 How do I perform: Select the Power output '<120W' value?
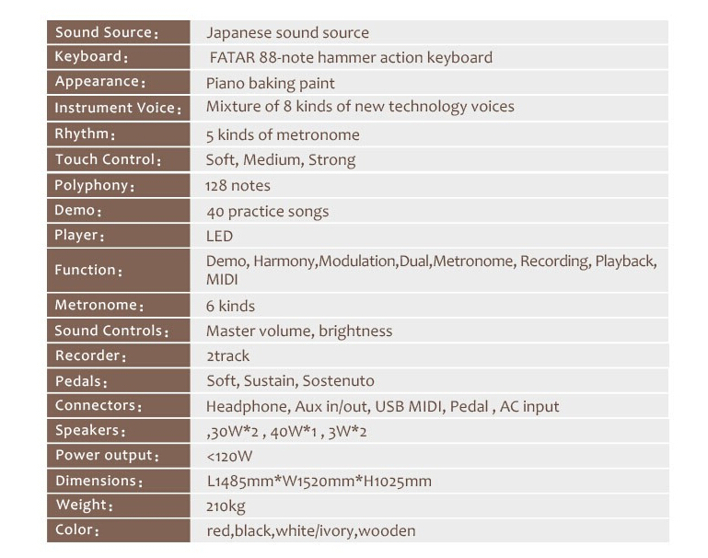(x=229, y=456)
